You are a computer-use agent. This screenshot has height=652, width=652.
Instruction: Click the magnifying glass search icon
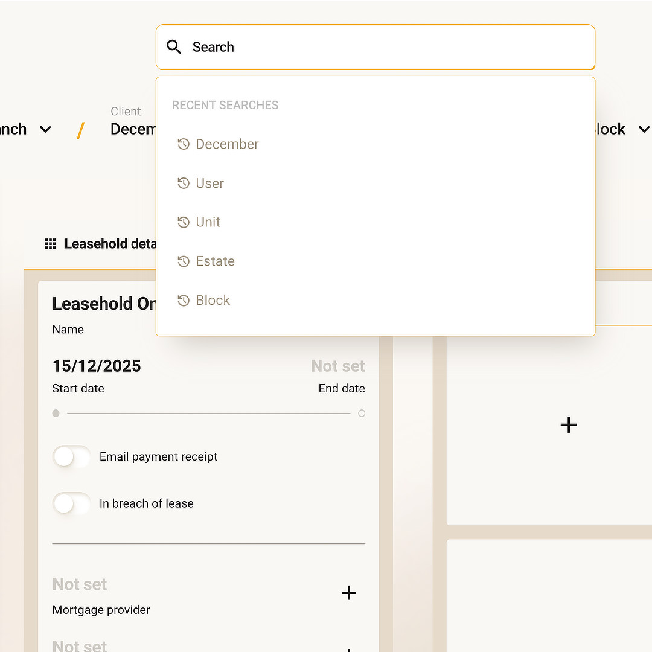coord(174,47)
